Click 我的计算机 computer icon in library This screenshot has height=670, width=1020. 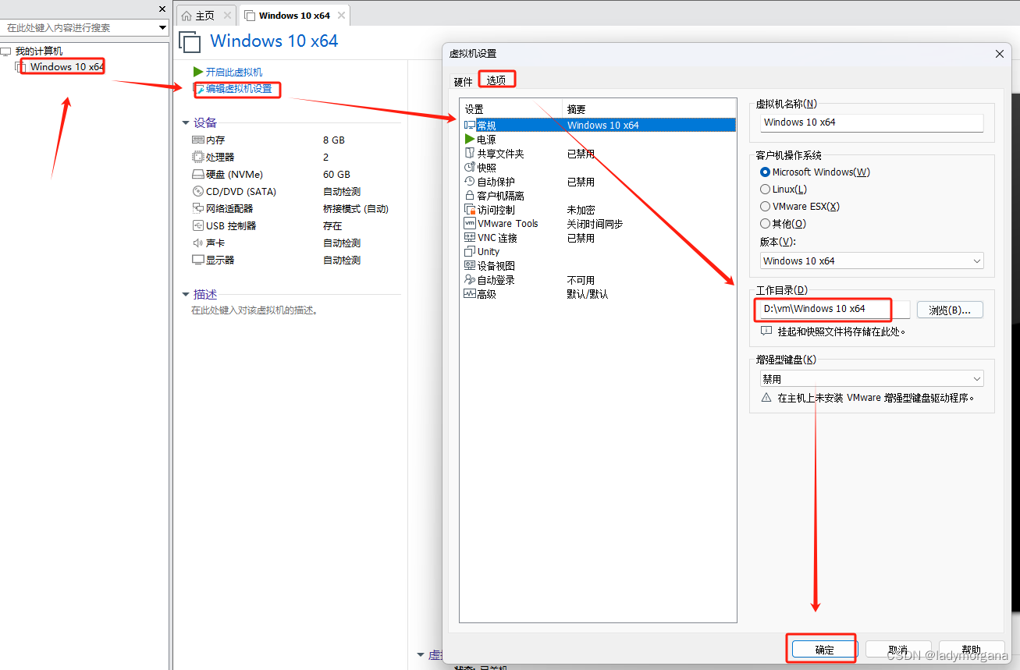[x=6, y=51]
